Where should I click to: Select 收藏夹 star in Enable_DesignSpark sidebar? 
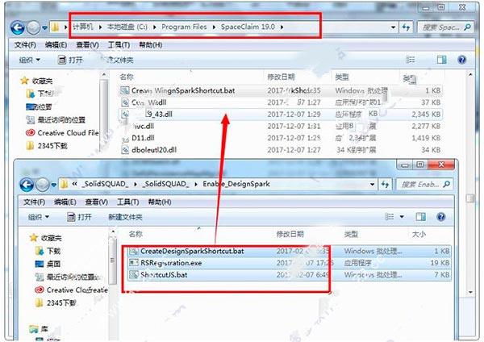pyautogui.click(x=33, y=238)
